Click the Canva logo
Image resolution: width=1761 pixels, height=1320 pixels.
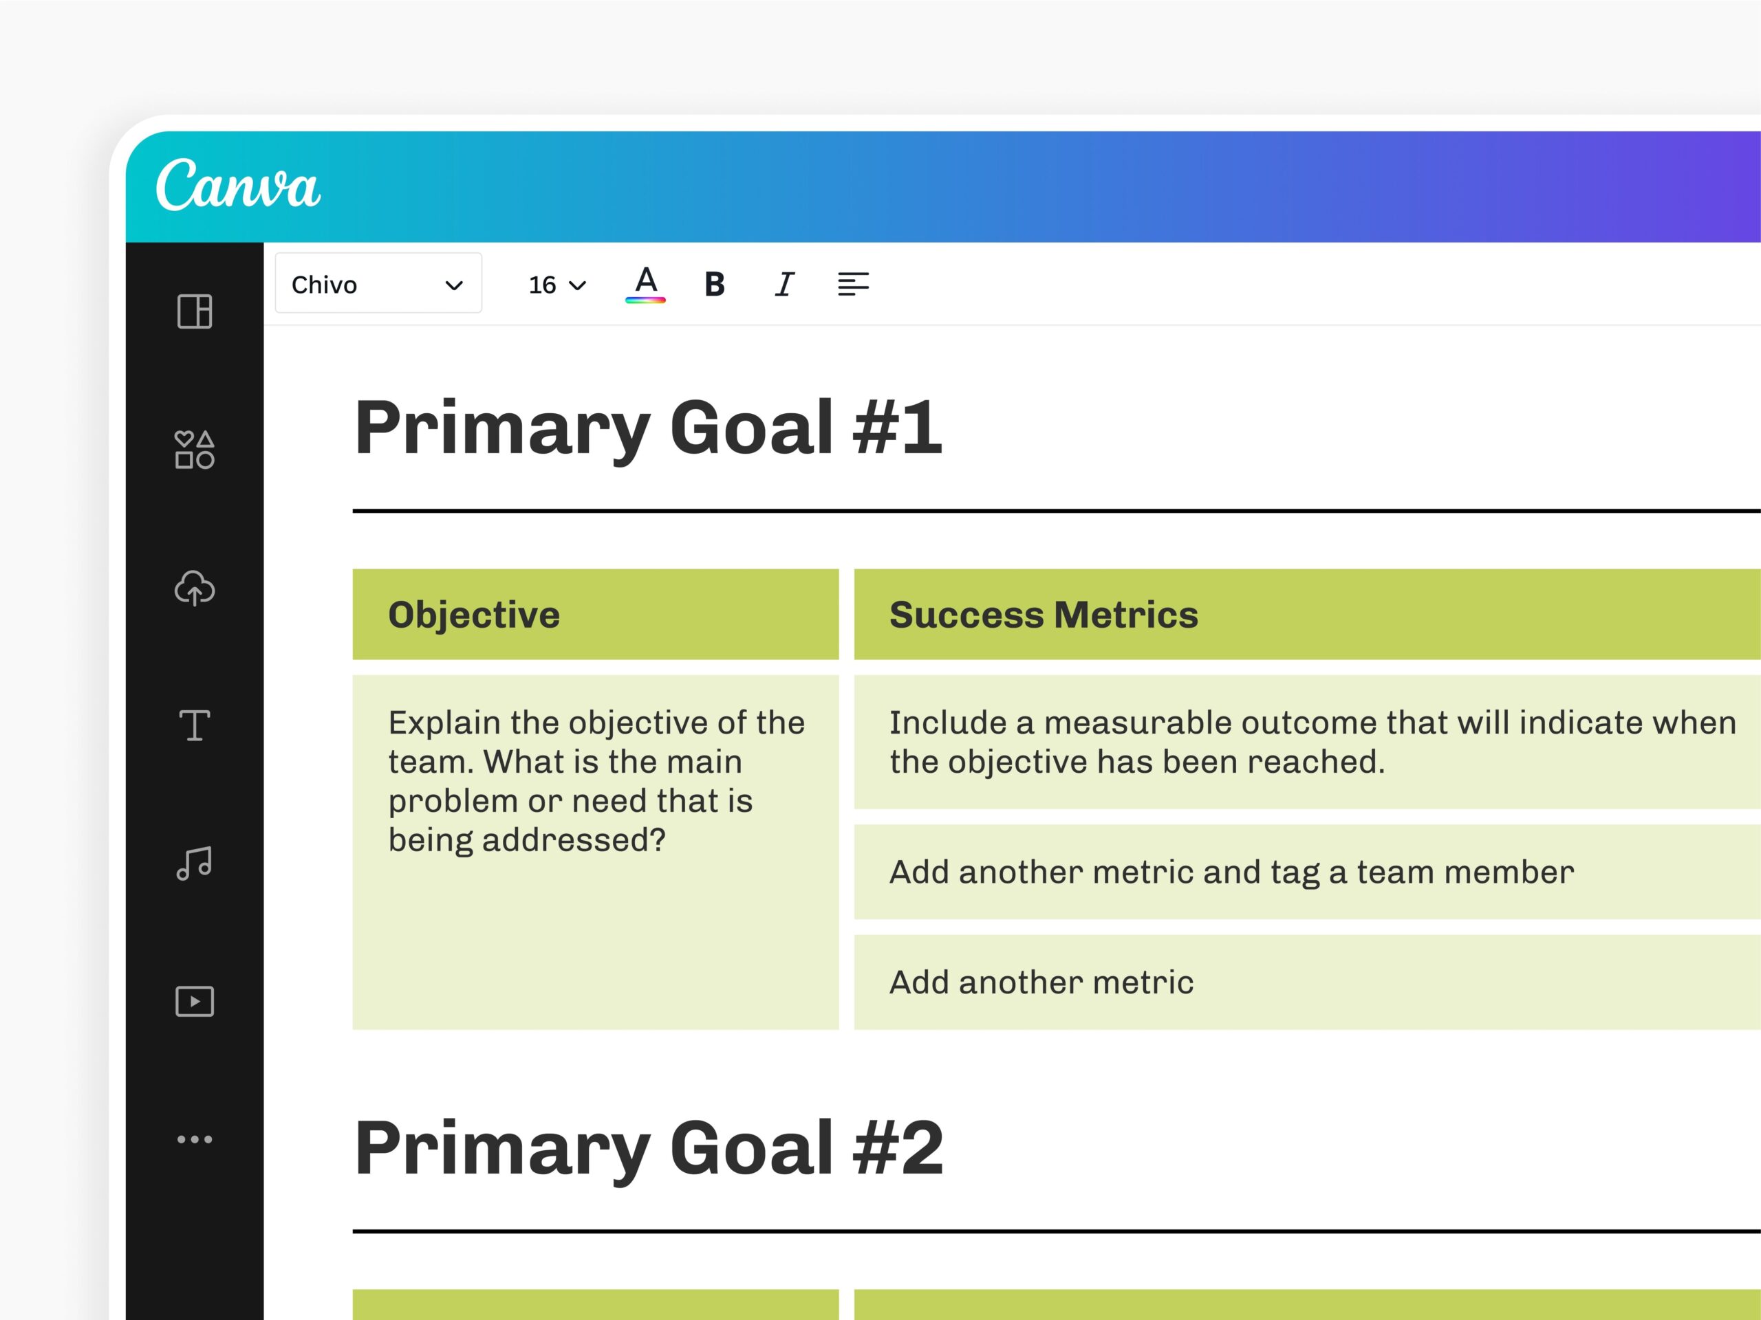click(238, 186)
